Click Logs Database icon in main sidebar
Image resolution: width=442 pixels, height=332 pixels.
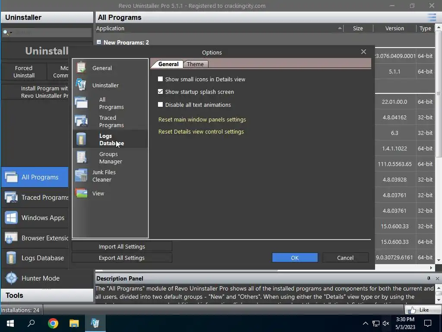pyautogui.click(x=11, y=258)
